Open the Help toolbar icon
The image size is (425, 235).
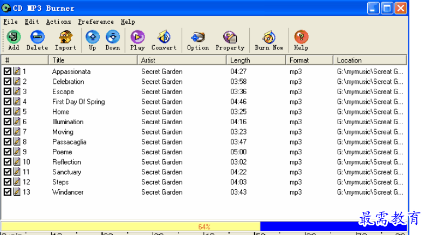coord(301,38)
